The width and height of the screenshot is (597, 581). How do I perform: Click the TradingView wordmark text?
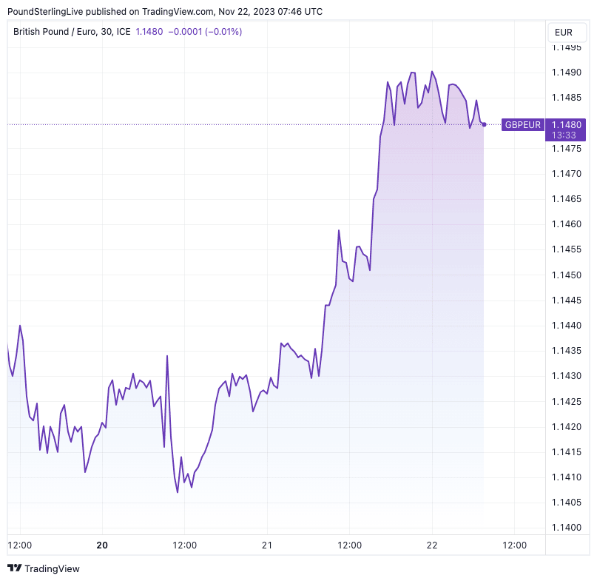tap(52, 568)
